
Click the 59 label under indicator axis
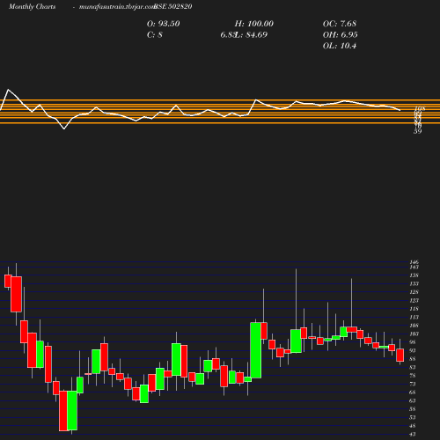(x=417, y=131)
